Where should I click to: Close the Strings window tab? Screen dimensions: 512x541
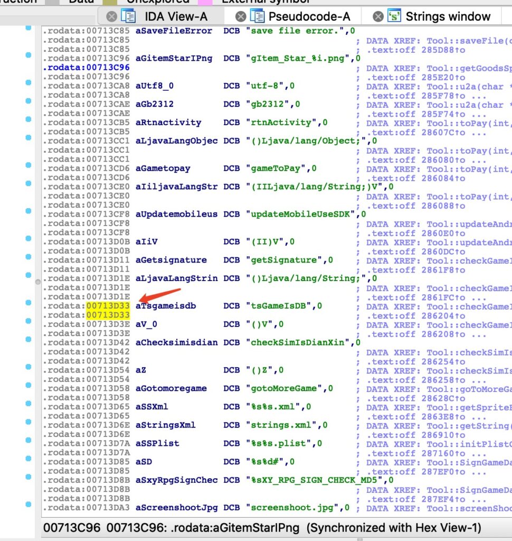(x=378, y=16)
